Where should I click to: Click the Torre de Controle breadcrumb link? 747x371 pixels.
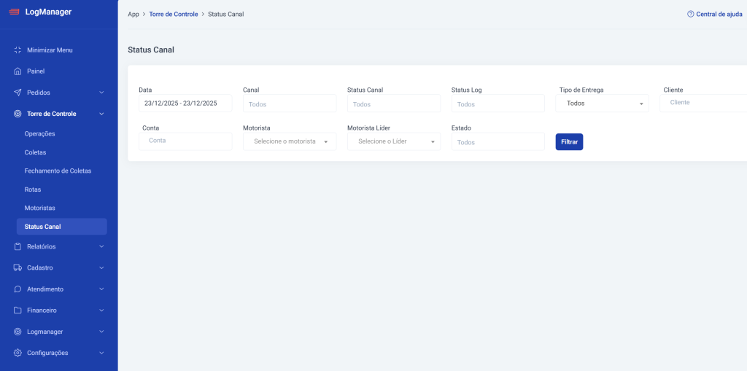pos(173,15)
